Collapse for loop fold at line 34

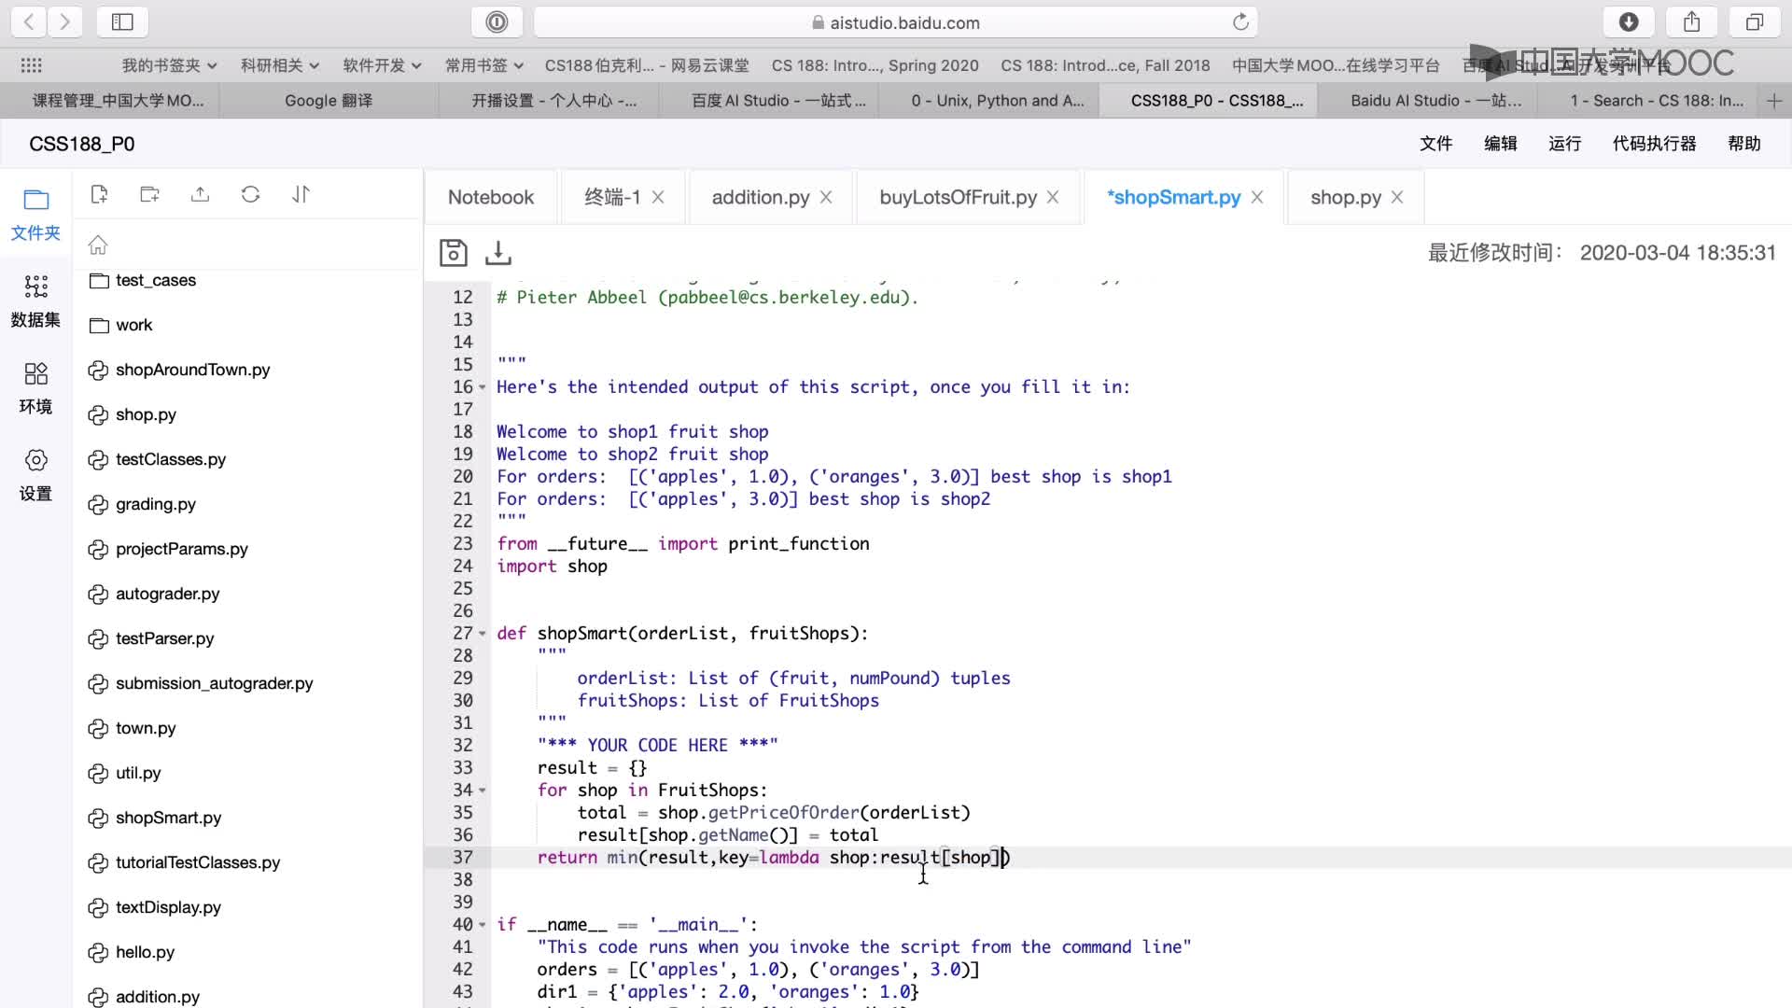(483, 791)
